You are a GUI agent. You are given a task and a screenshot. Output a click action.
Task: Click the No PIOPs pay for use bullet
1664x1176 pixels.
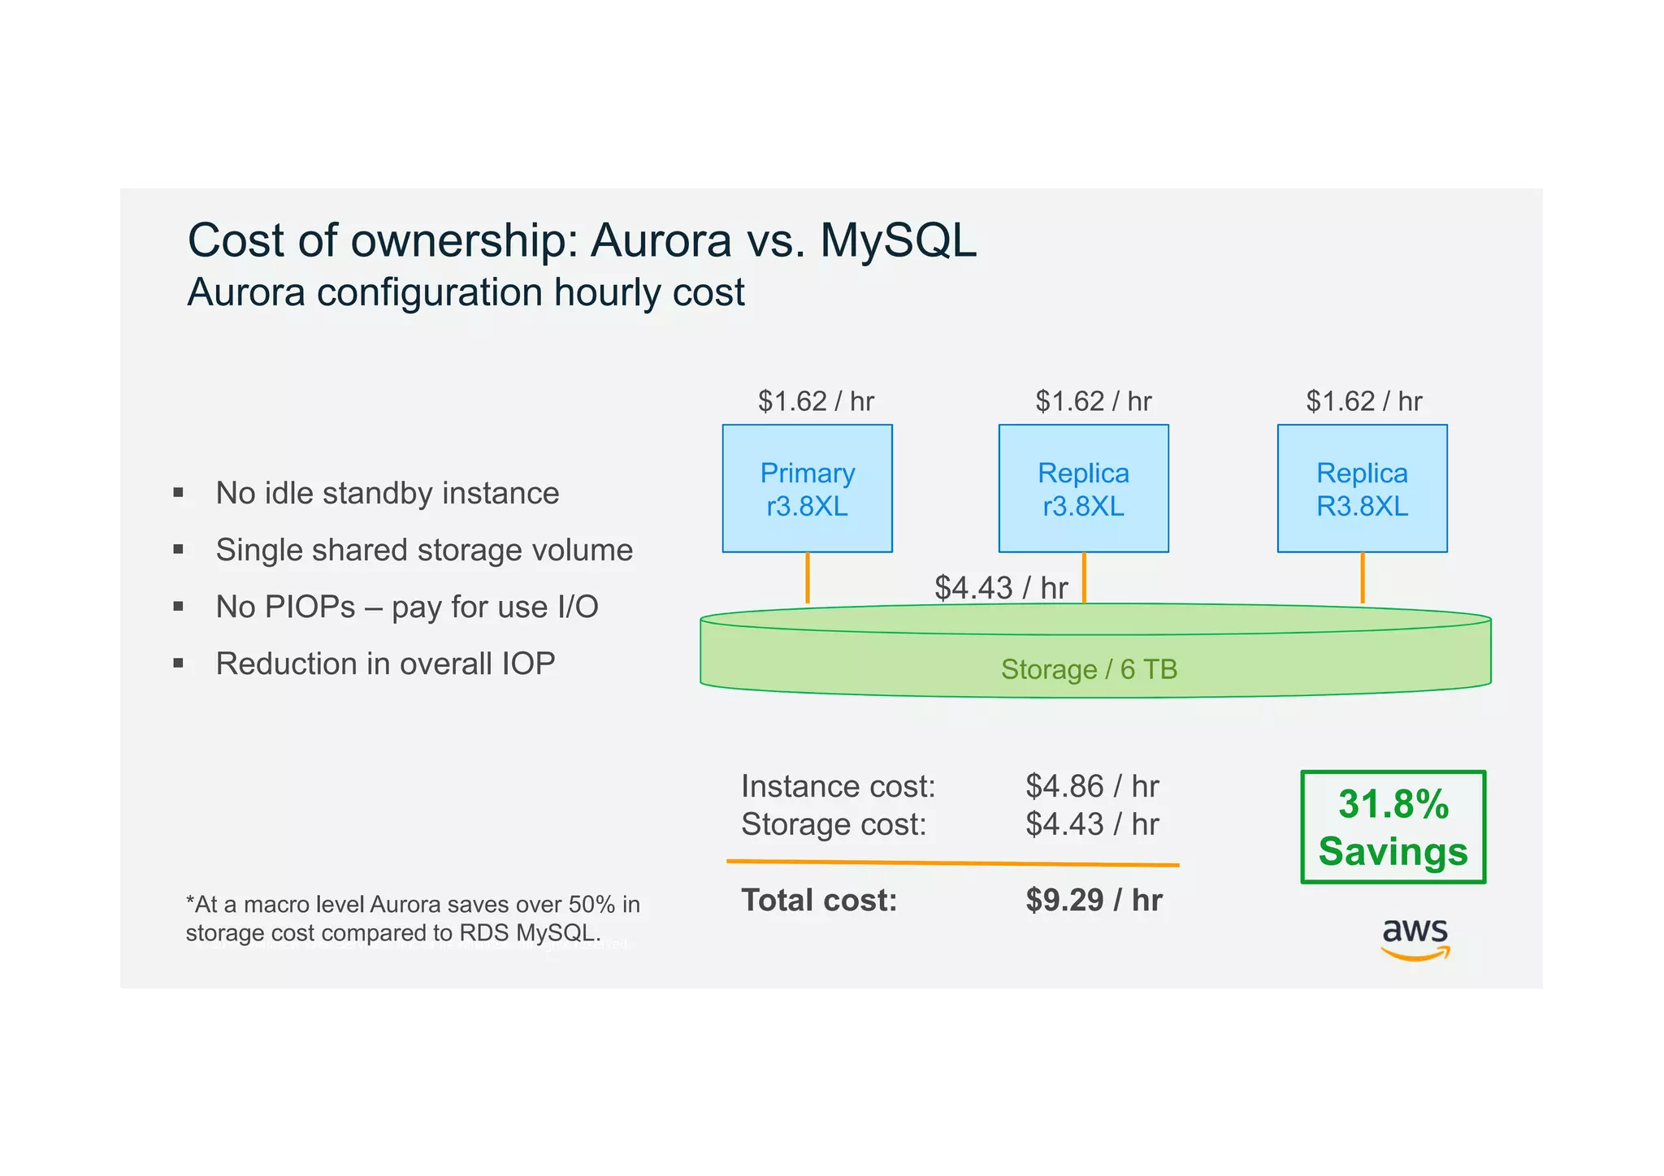(406, 607)
